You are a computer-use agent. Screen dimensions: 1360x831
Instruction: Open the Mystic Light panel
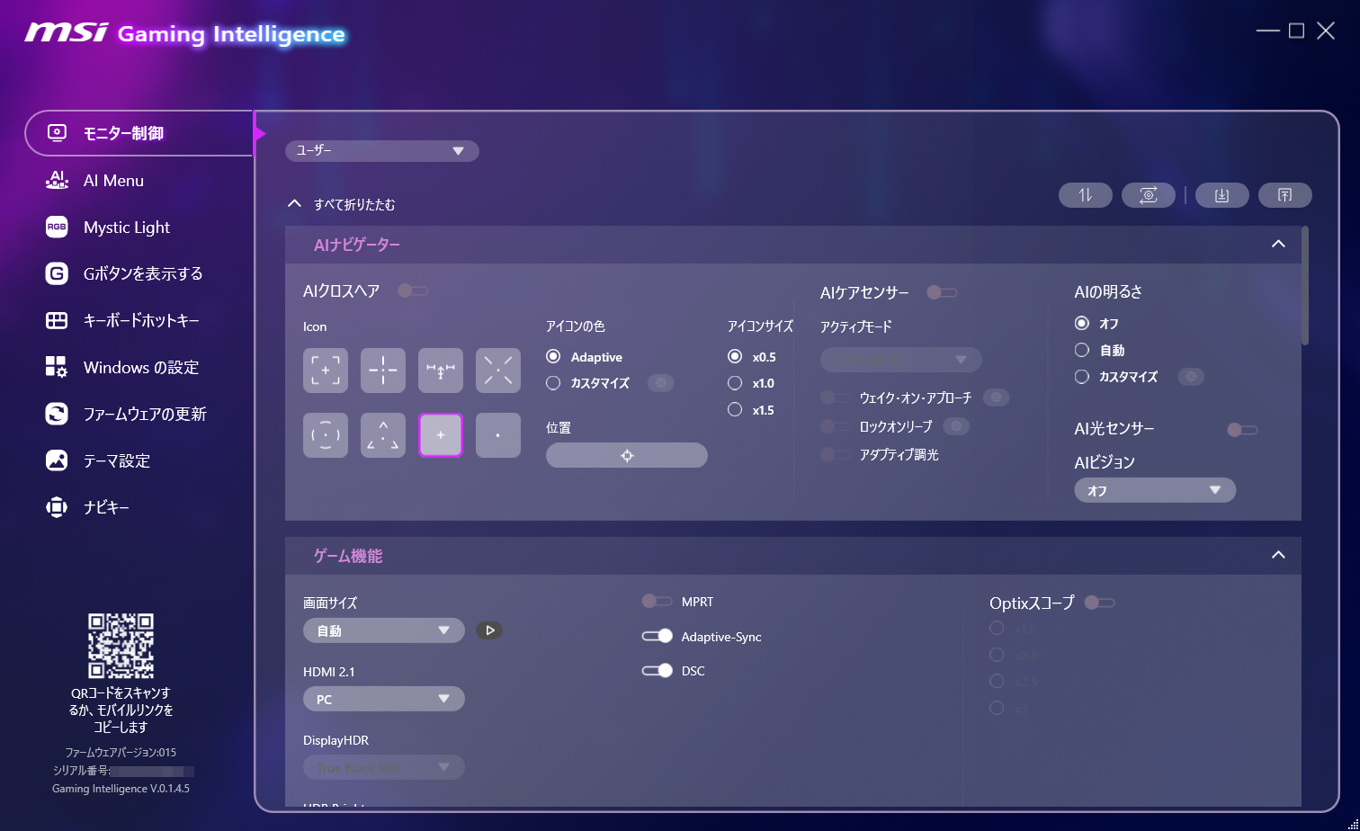point(127,227)
